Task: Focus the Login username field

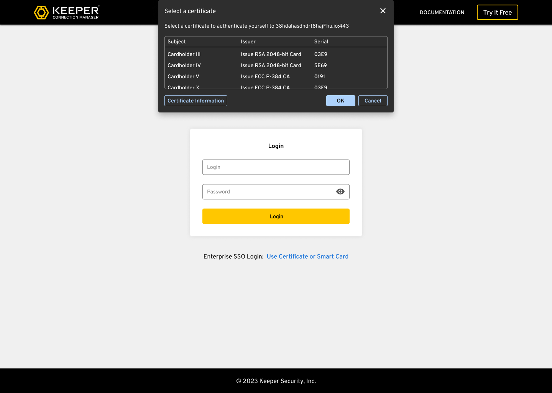Action: tap(276, 167)
